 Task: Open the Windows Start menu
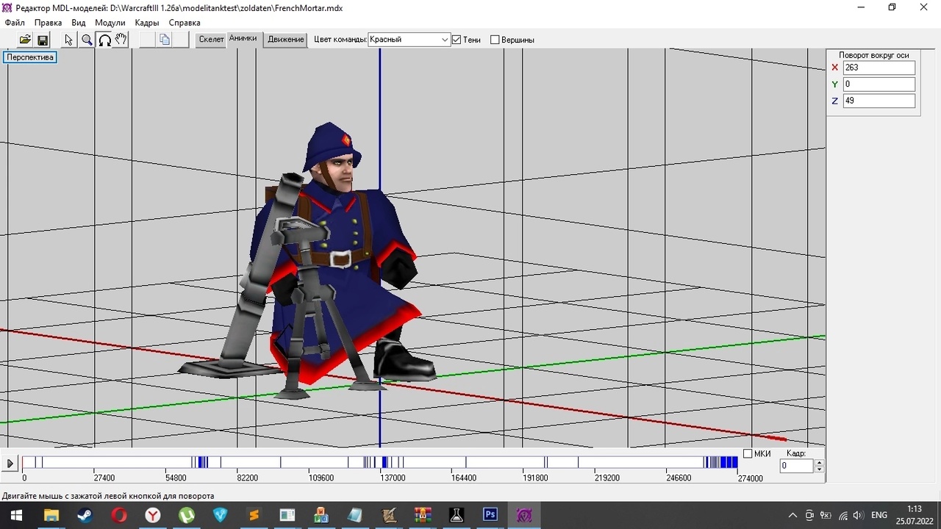16,515
